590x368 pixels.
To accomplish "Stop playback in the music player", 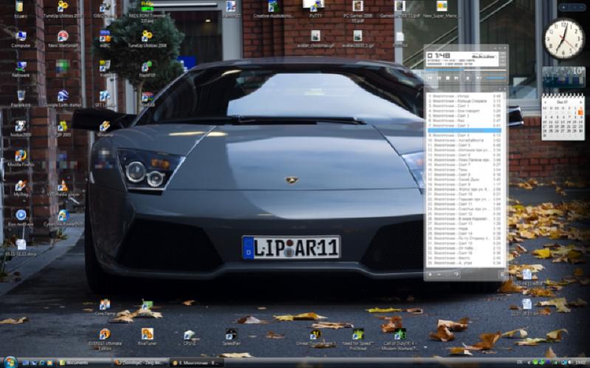I will click(447, 78).
